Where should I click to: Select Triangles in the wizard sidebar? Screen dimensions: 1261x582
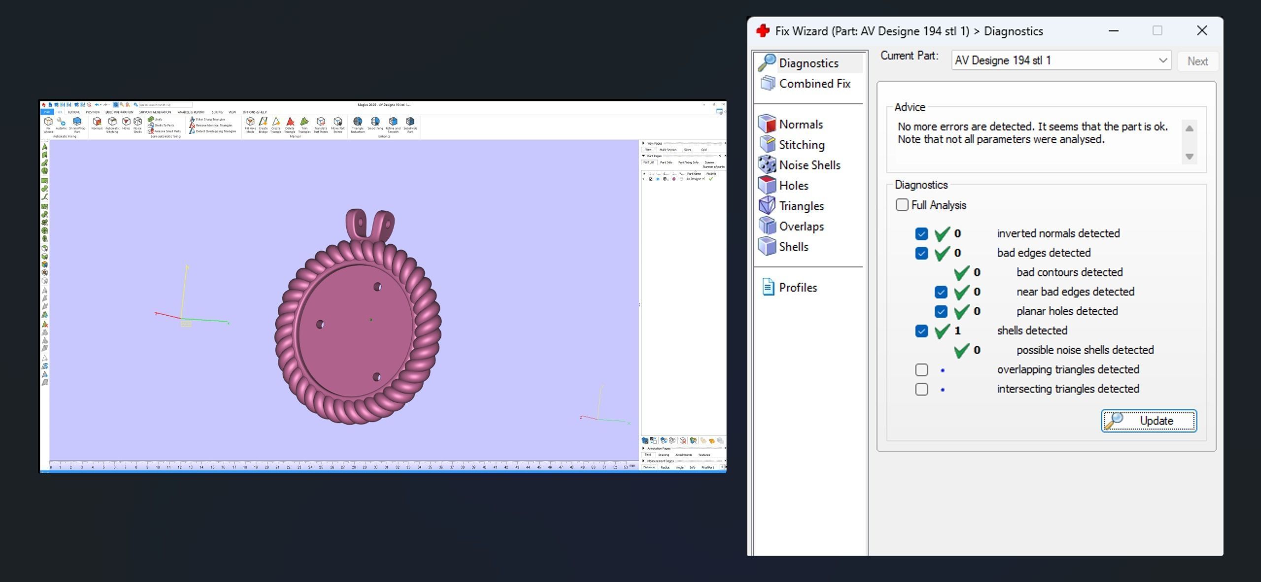coord(801,206)
